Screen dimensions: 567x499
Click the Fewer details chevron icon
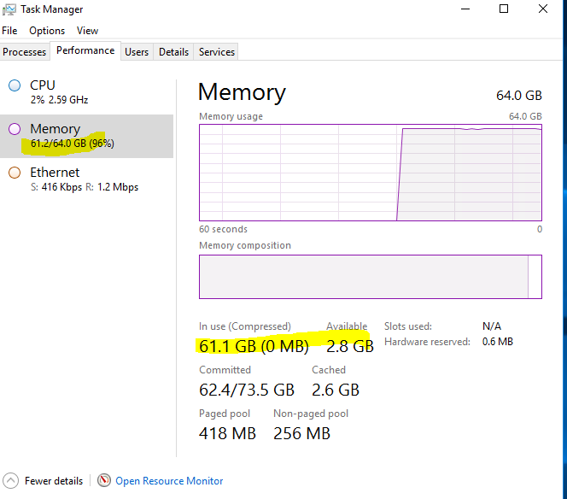(10, 480)
